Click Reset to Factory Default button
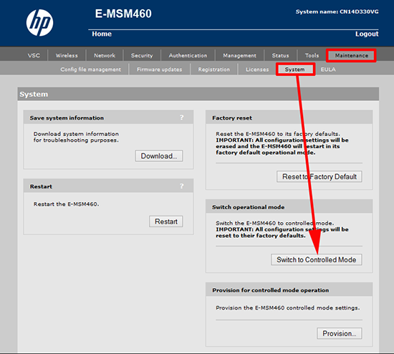Viewport: 394px width, 354px height. pos(319,176)
